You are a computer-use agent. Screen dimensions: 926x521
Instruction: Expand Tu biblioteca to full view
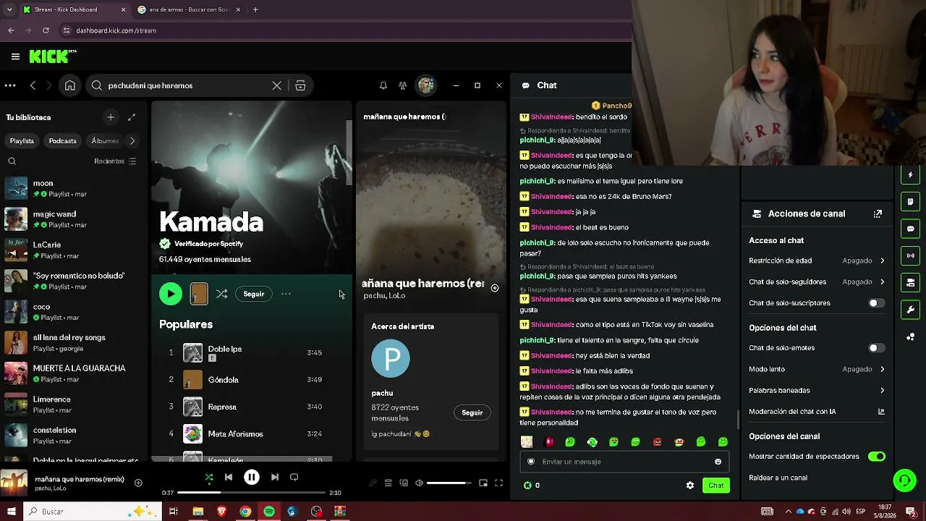pos(132,117)
